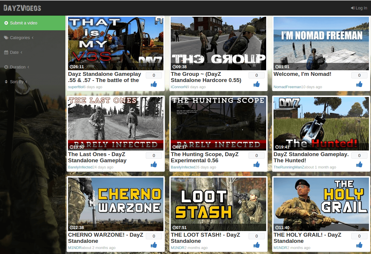Image resolution: width=371 pixels, height=254 pixels.
Task: Like the CHERNO WARZONE! video
Action: (154, 245)
